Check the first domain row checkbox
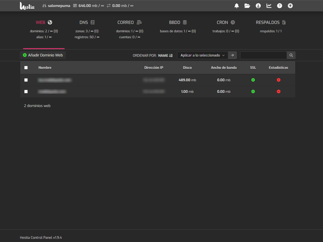The image size is (323, 242). (x=26, y=80)
